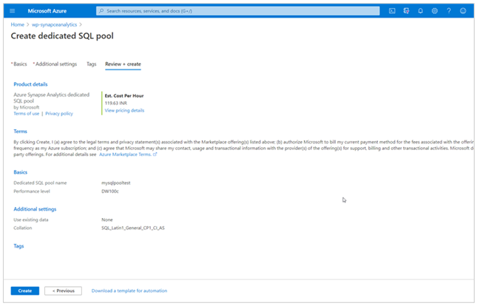Click the Dedicated SQL pool name label
Viewport: 477px width, 306px height.
click(x=40, y=183)
